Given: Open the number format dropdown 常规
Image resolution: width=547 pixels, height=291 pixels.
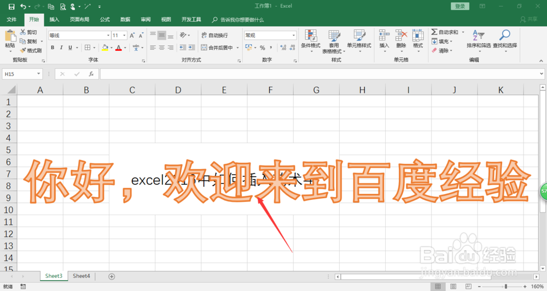Looking at the screenshot, I should click(x=293, y=35).
